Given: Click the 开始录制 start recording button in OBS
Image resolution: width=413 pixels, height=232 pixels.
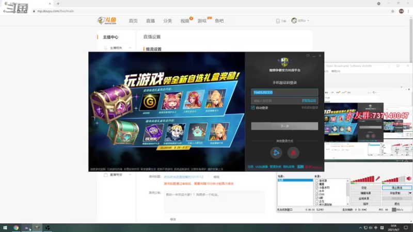Looking at the screenshot, I should [x=395, y=193].
